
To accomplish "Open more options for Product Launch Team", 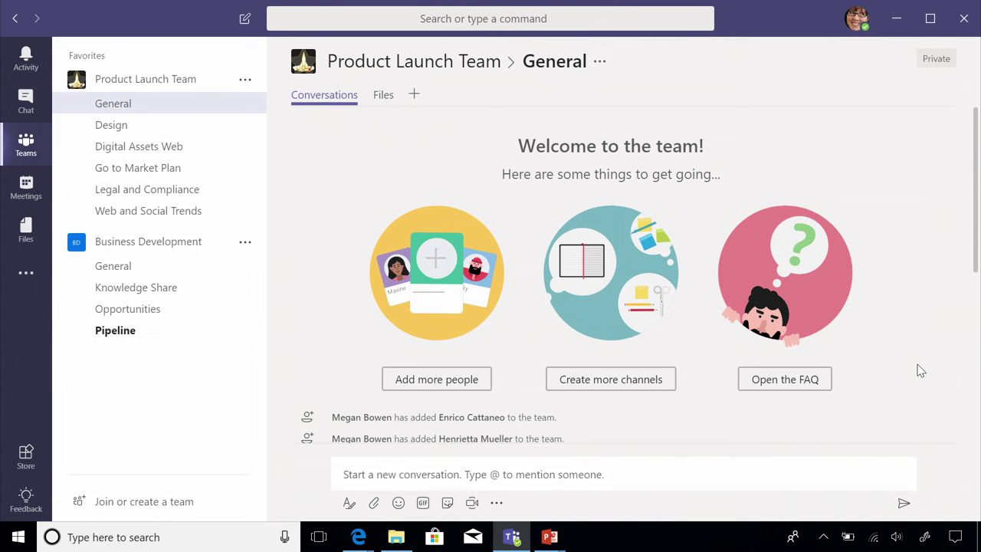I will pyautogui.click(x=245, y=79).
